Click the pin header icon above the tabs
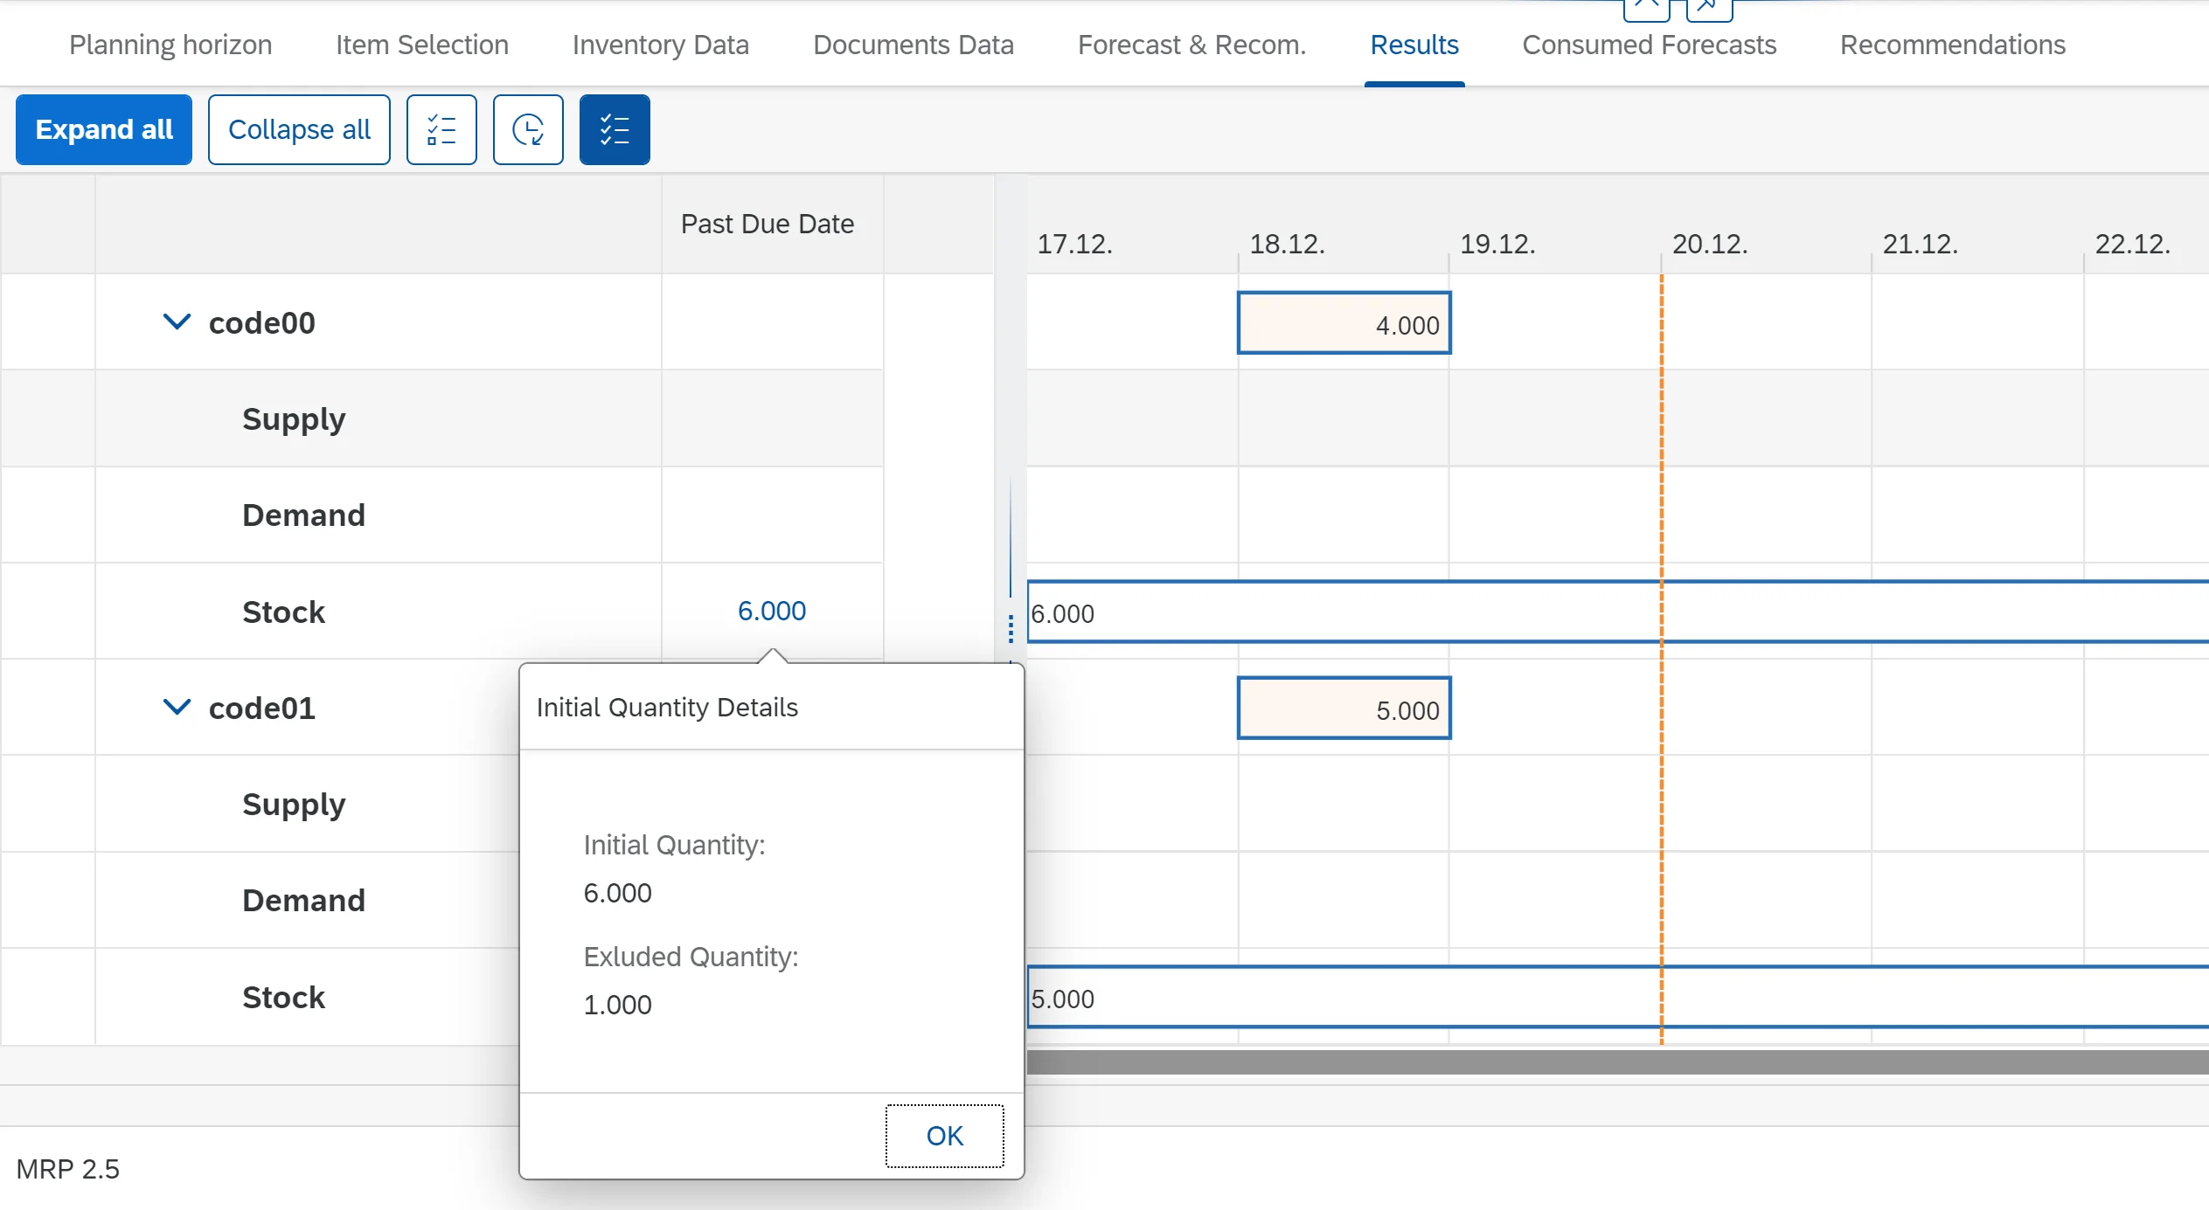Viewport: 2209px width, 1210px height. pos(1709,7)
